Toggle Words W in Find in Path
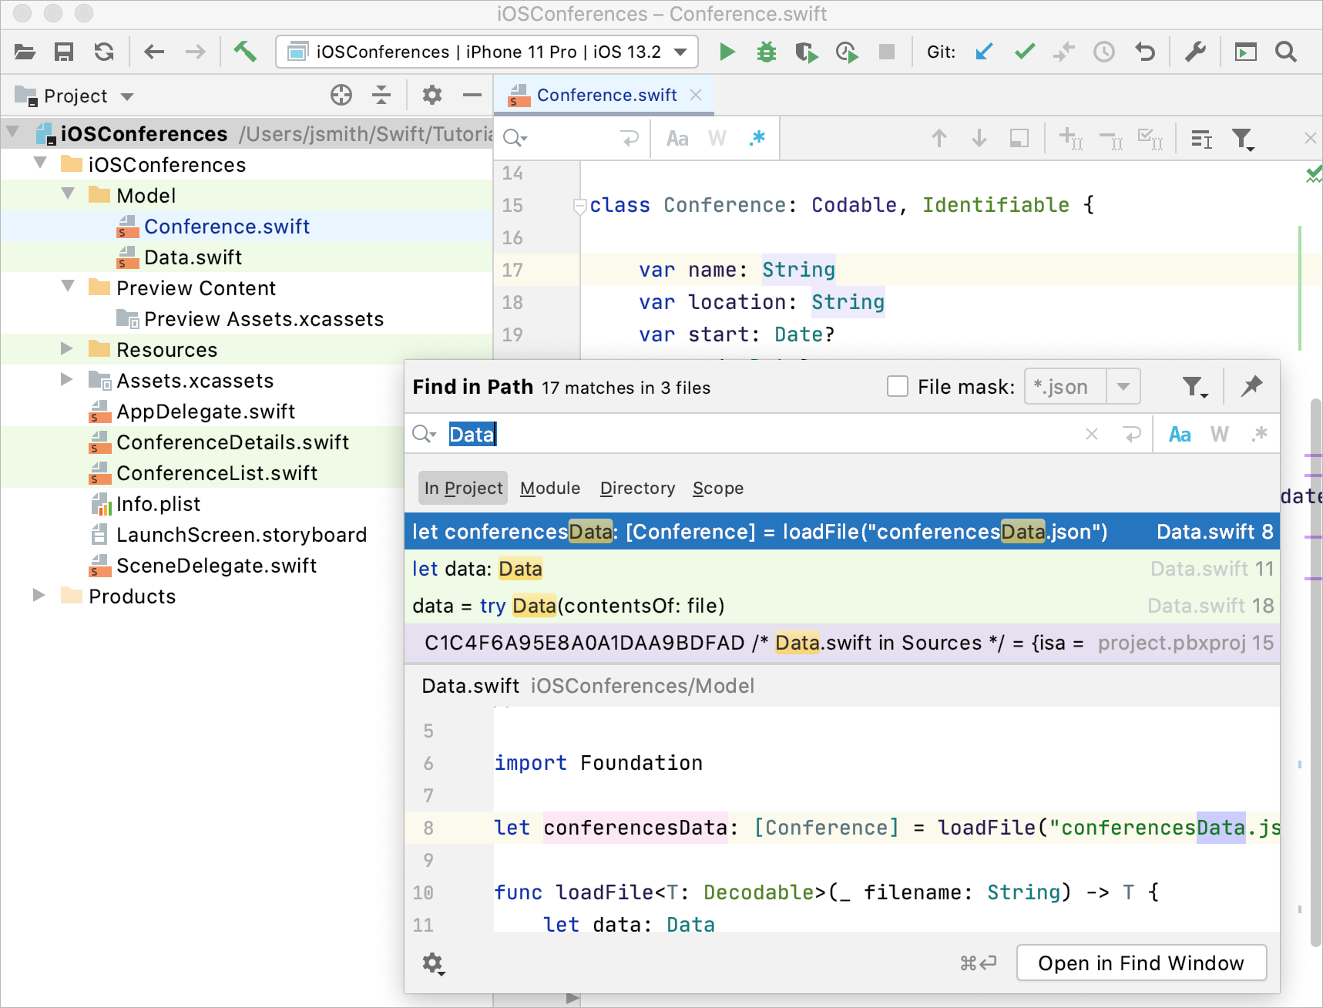 1220,435
